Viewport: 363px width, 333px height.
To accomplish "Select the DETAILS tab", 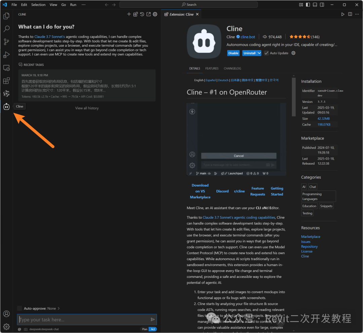I will coord(195,69).
